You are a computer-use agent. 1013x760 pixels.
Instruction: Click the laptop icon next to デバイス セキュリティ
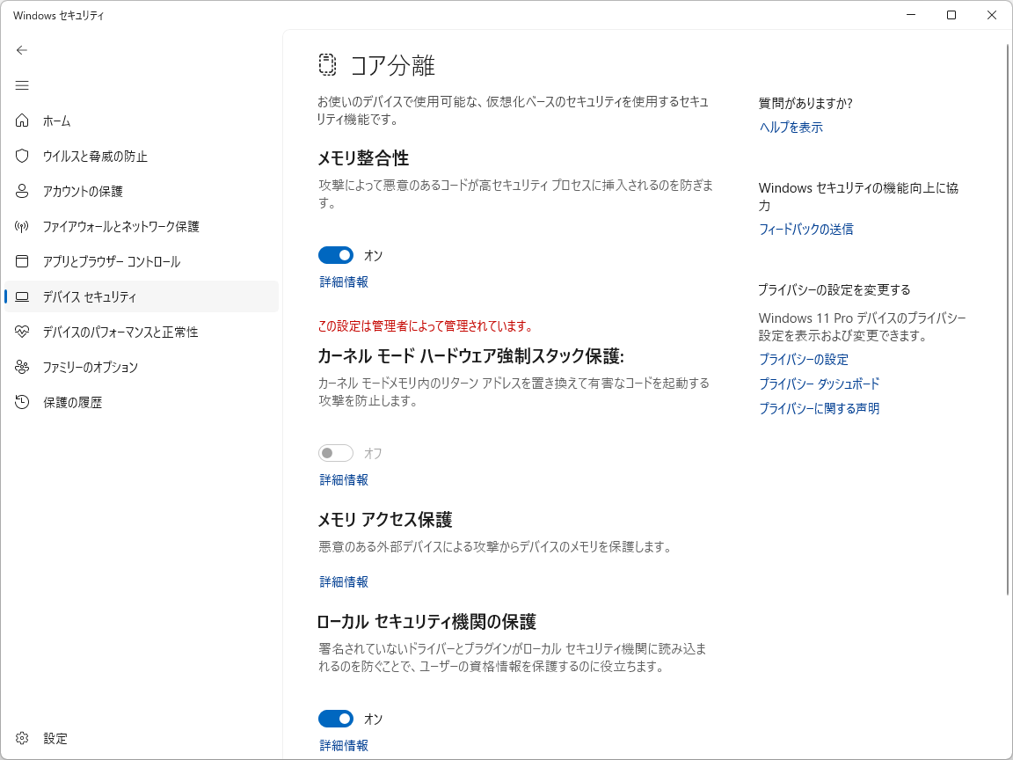pos(22,296)
